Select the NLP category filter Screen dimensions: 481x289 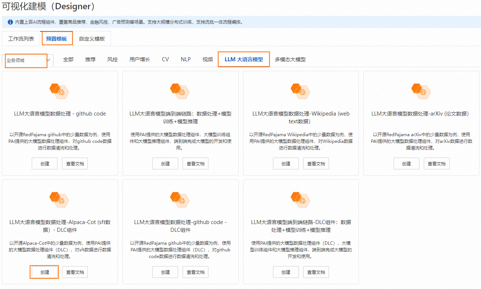click(186, 59)
